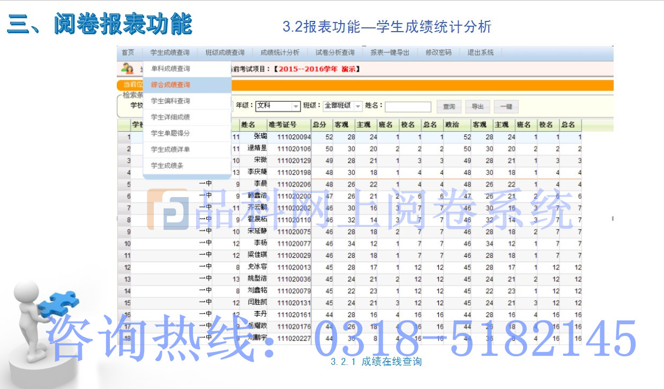Viewport: 664px width, 389px height.
Task: Click 报表一键导出 in the top menu
Action: pyautogui.click(x=390, y=53)
